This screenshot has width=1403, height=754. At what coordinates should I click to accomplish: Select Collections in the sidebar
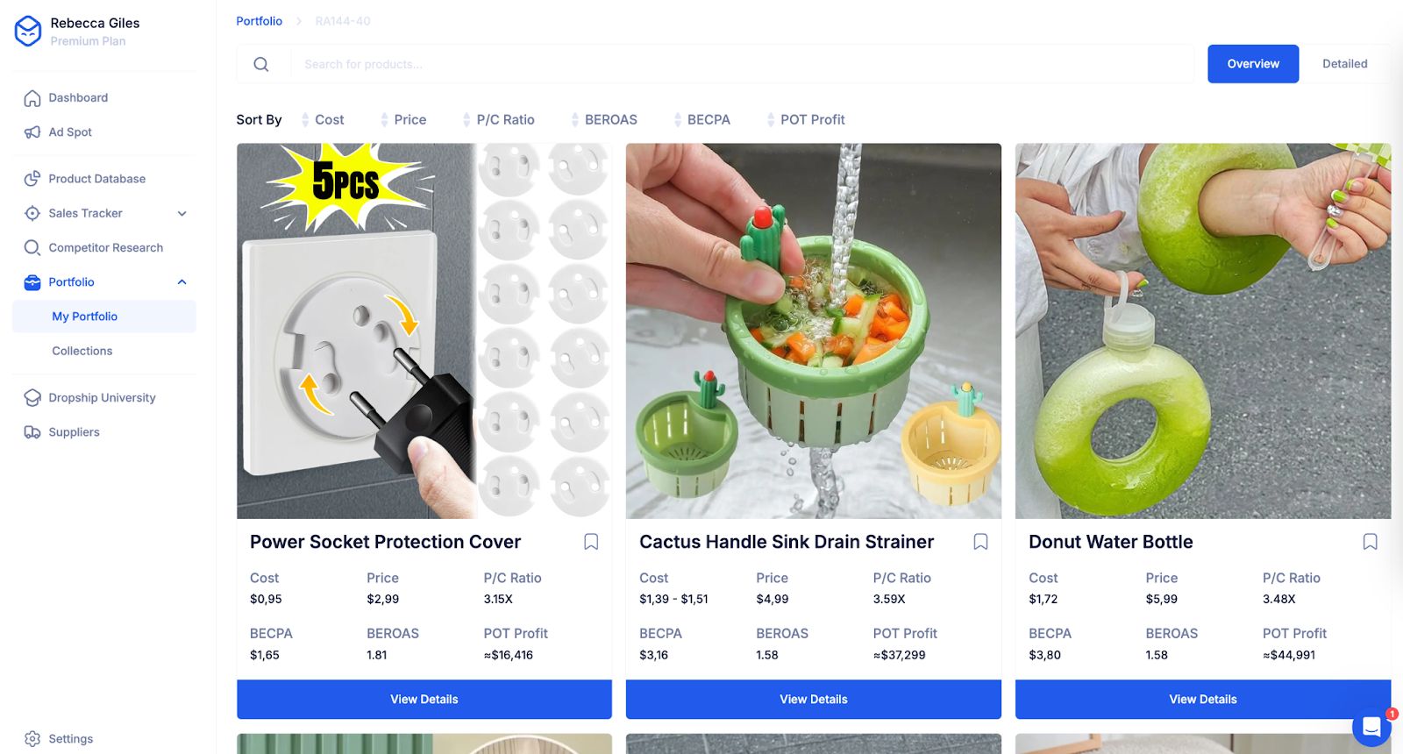click(82, 351)
